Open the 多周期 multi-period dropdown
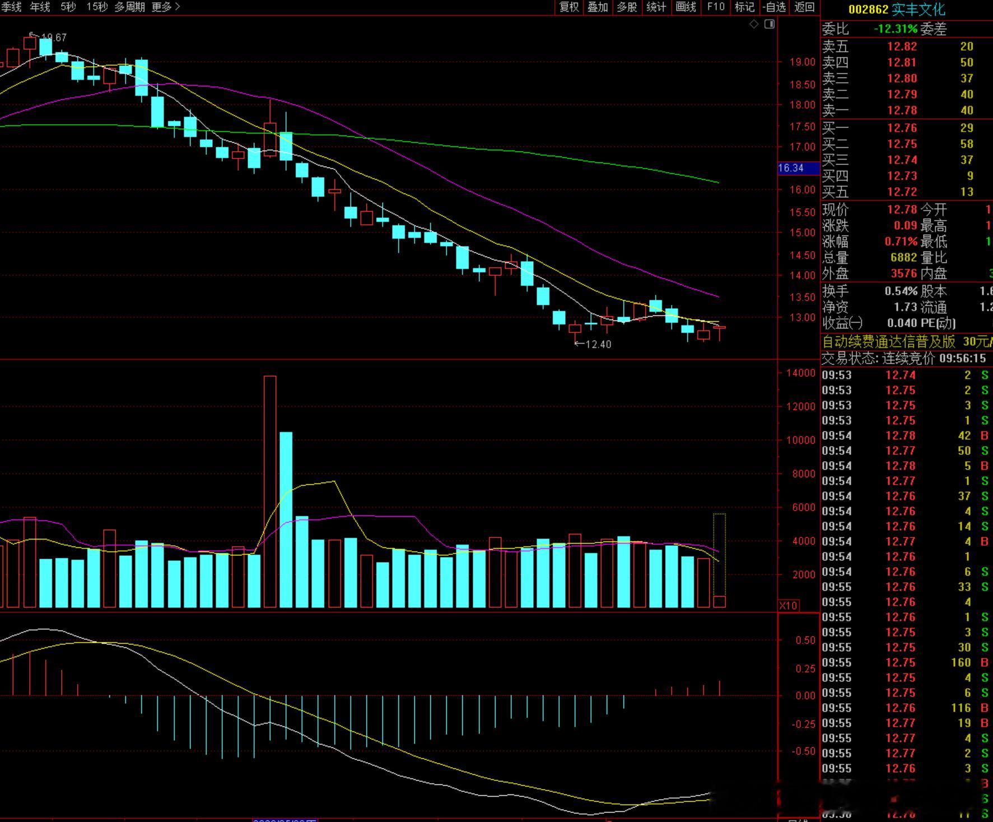Image resolution: width=993 pixels, height=822 pixels. (129, 7)
